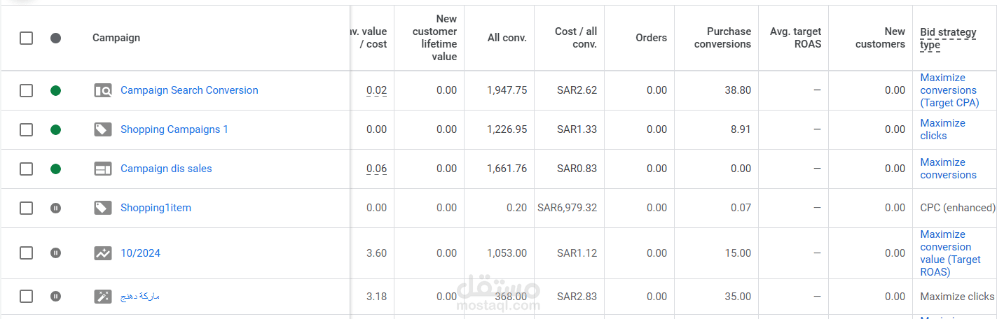Select all campaigns with header checkbox
The height and width of the screenshot is (319, 997).
click(26, 38)
